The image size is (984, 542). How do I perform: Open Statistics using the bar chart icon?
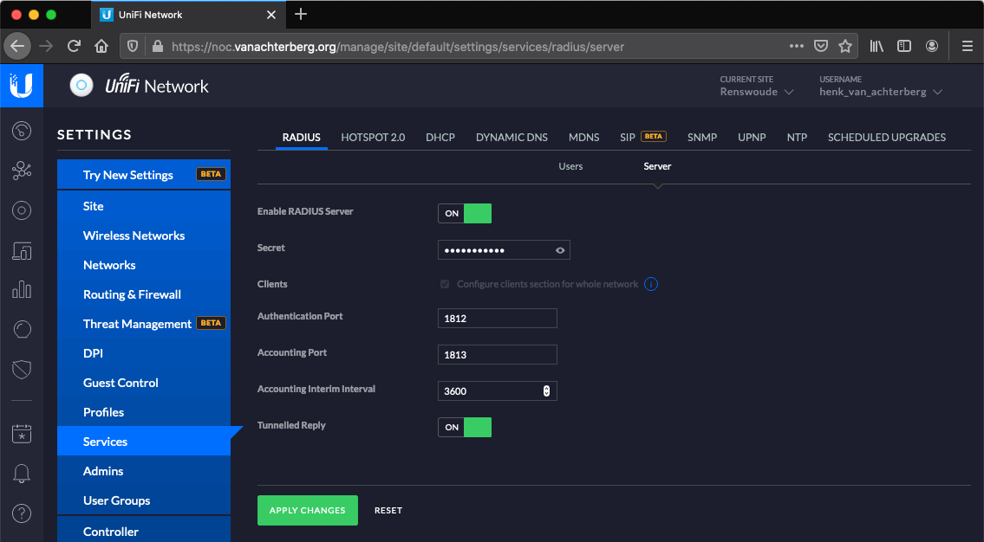click(22, 289)
